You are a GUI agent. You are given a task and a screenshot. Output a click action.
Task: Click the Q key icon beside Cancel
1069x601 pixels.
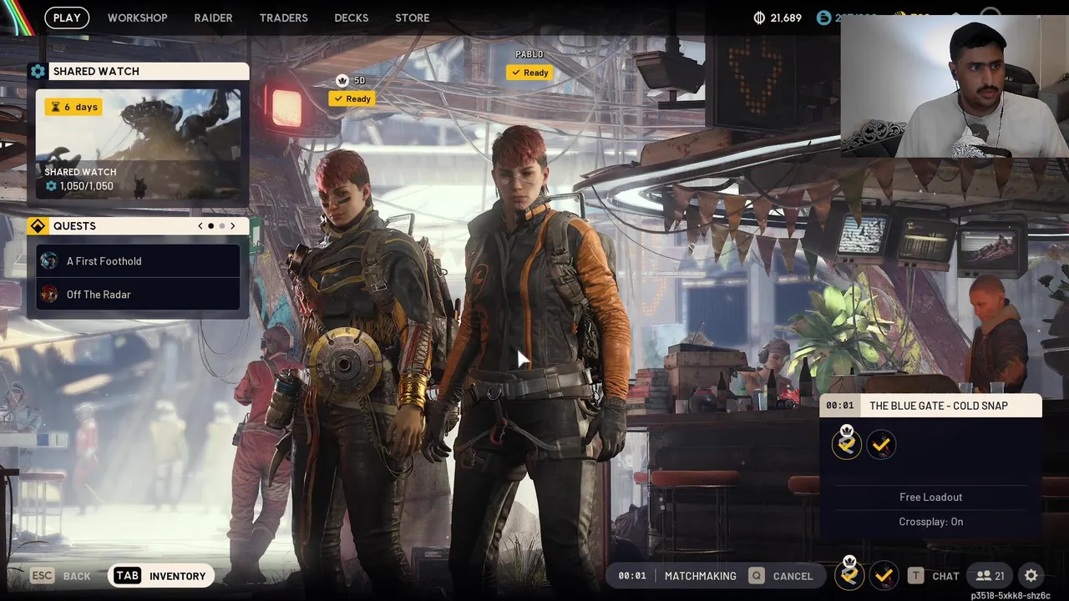pos(756,575)
